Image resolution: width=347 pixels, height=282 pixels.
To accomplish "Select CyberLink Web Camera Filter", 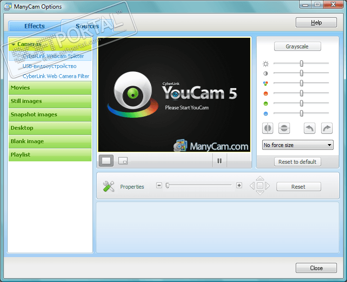I will click(56, 76).
